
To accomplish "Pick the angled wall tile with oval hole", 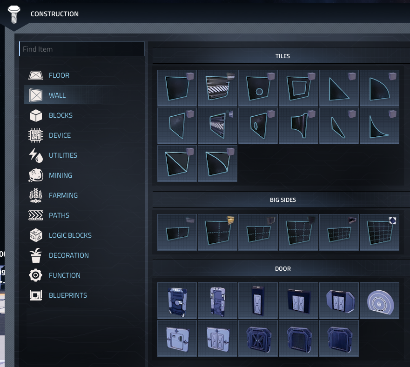I will tap(258, 126).
